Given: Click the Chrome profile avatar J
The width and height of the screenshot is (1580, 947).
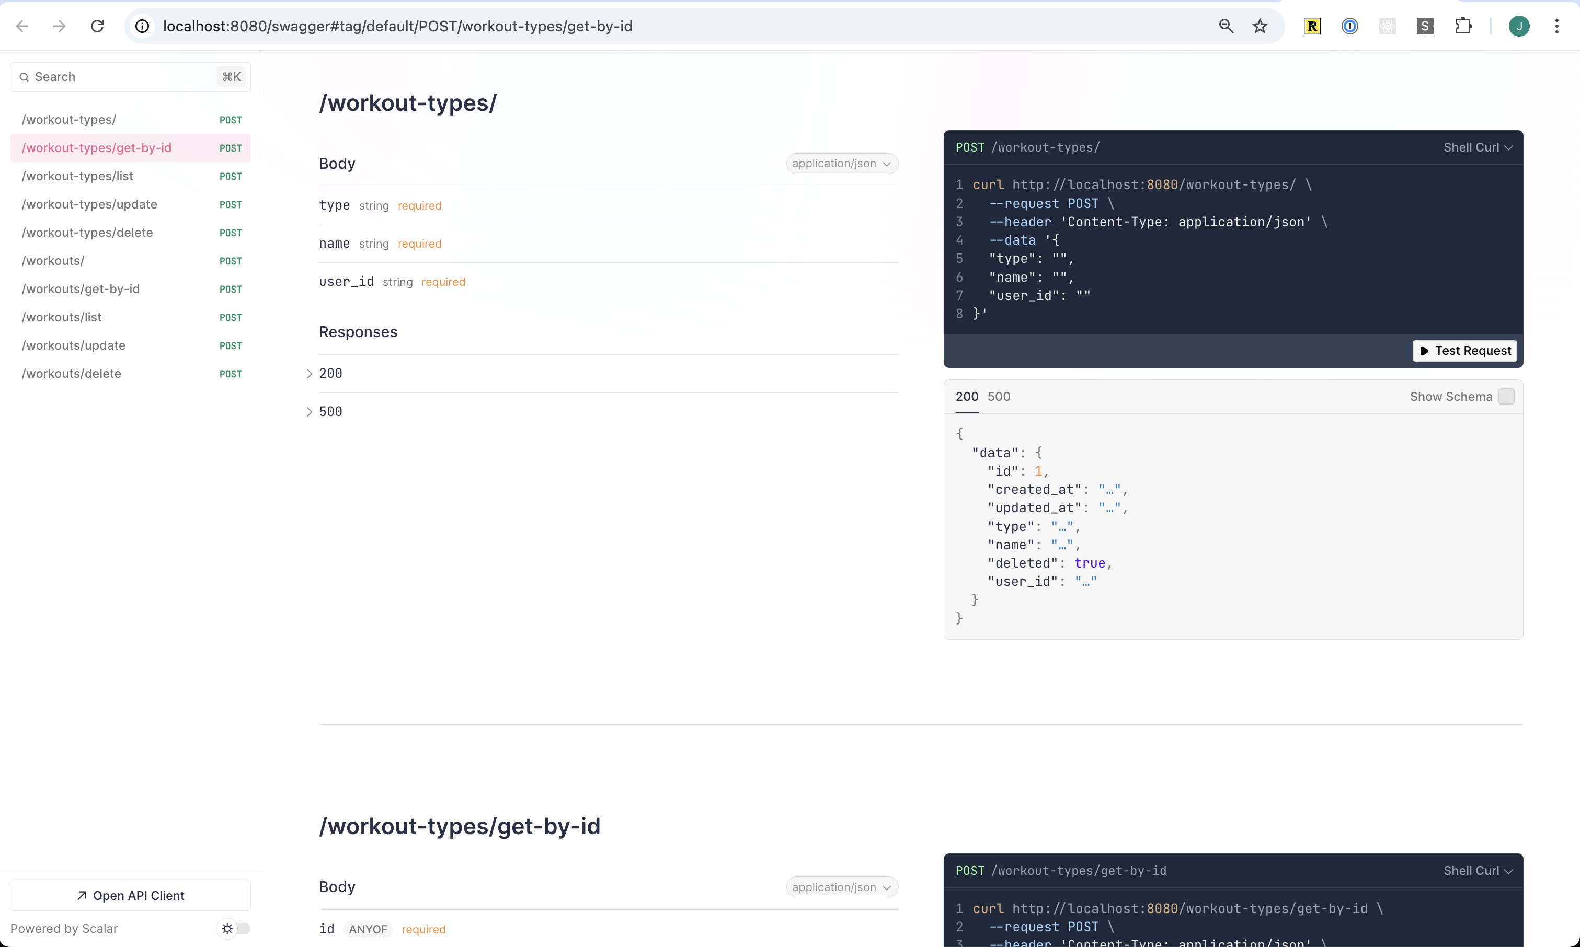Looking at the screenshot, I should (1519, 26).
